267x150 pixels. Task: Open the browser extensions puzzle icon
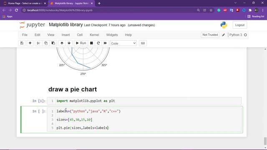coord(250,10)
